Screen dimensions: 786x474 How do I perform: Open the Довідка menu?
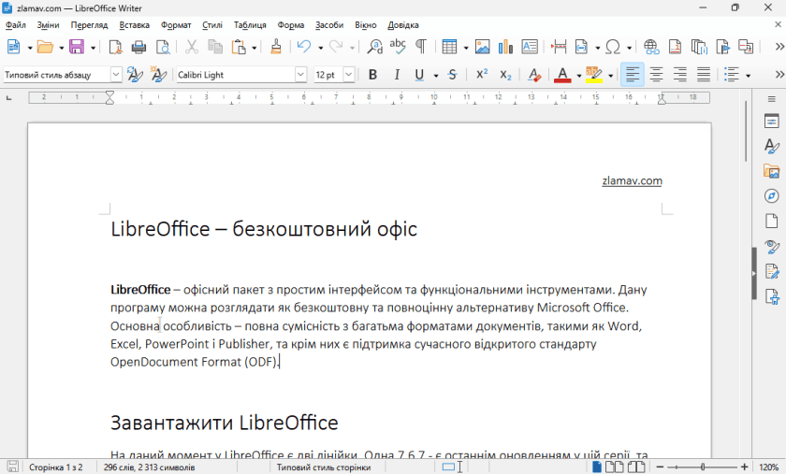point(403,25)
